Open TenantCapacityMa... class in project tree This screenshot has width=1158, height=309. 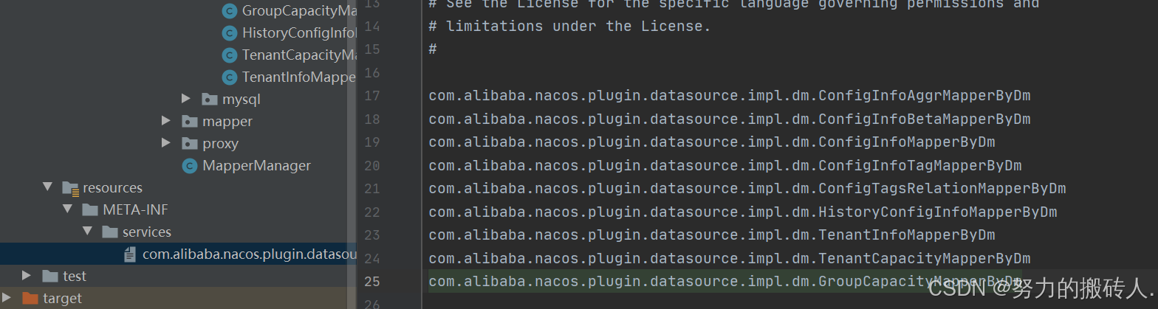[x=298, y=55]
